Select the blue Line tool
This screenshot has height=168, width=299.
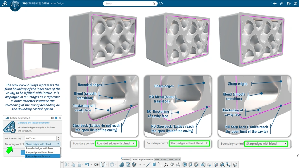point(148,165)
